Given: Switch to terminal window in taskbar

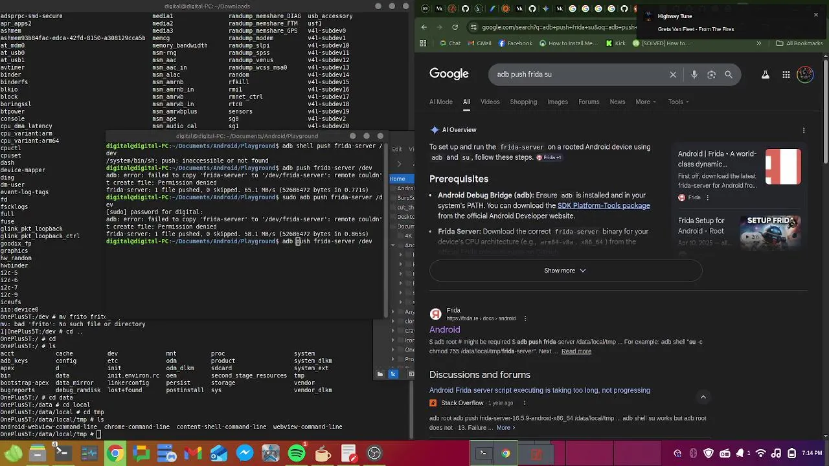Looking at the screenshot, I should (483, 453).
